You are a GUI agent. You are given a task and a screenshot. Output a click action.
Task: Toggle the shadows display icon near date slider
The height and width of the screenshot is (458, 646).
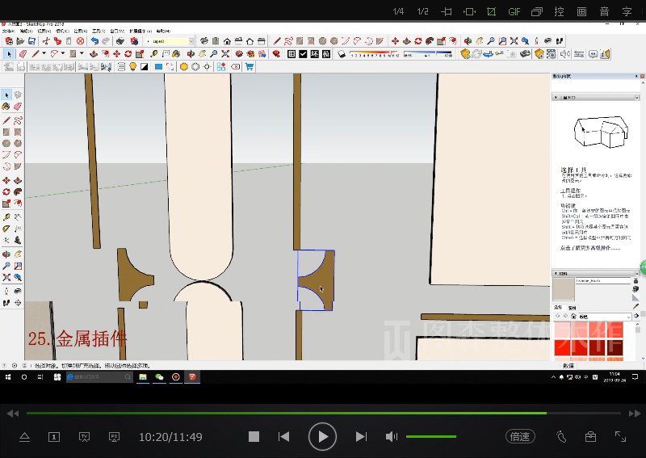pos(342,54)
